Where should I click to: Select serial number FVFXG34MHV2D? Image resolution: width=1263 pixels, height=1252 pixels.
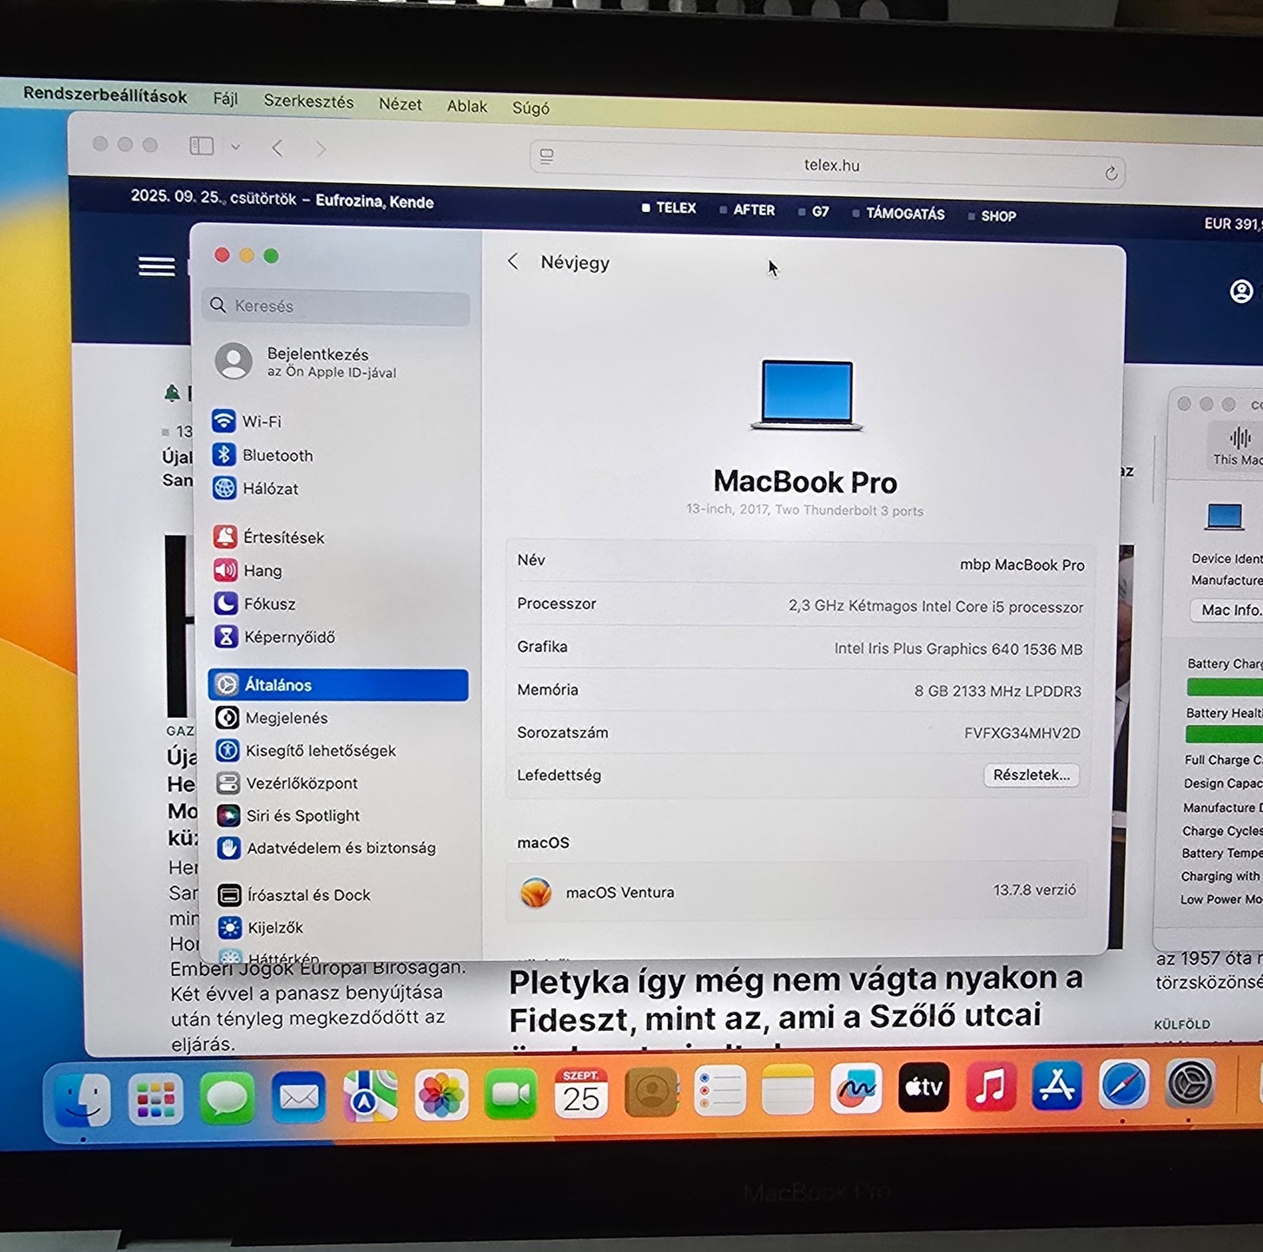[1022, 733]
